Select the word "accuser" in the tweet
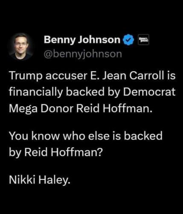 point(66,76)
